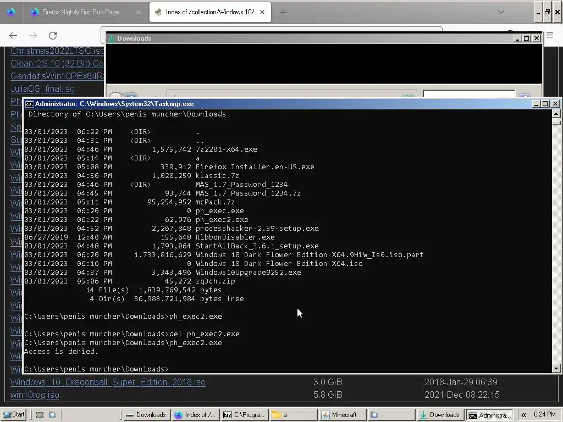This screenshot has height=422, width=563.
Task: Click the Downloads window title bar icon
Action: pos(111,38)
